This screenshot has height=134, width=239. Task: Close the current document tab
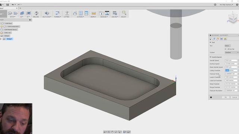coord(17,8)
